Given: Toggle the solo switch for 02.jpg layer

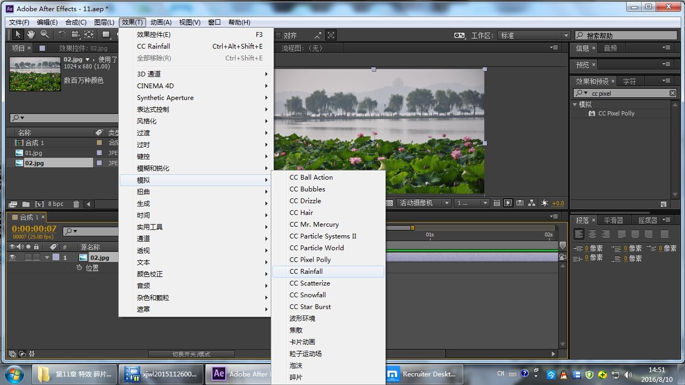Looking at the screenshot, I should 28,257.
